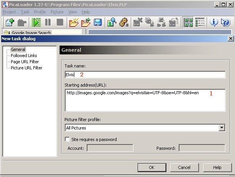Click the gear options toolbar icon
This screenshot has height=177, width=235.
click(123, 22)
